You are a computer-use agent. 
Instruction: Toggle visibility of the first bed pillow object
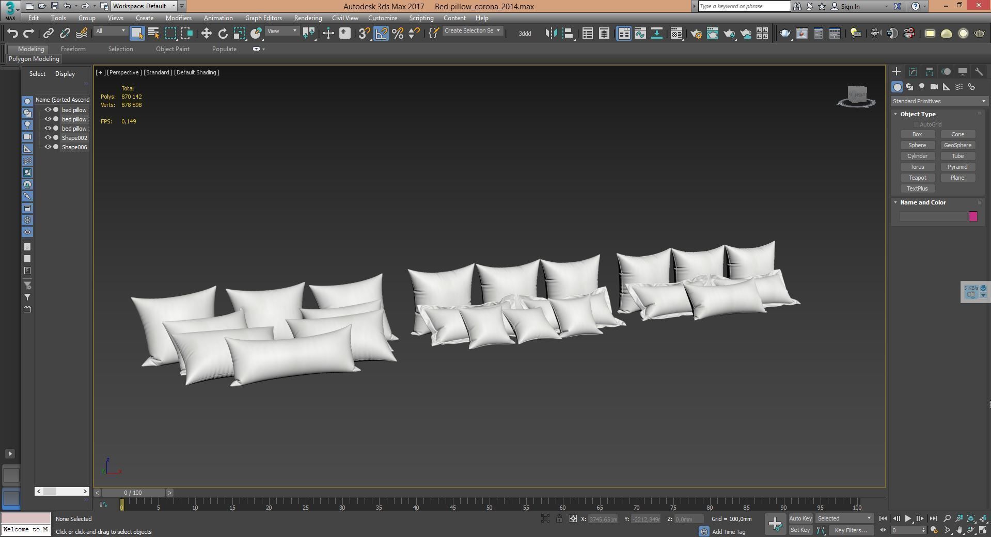[48, 110]
